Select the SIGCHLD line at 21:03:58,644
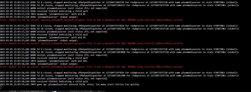 (44, 81)
